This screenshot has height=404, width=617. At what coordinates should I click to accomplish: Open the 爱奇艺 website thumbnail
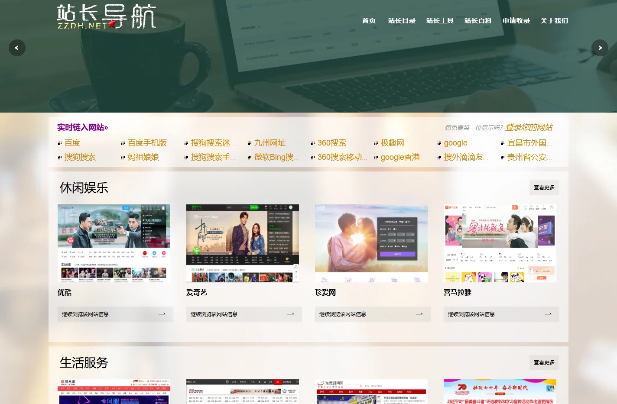tap(243, 243)
